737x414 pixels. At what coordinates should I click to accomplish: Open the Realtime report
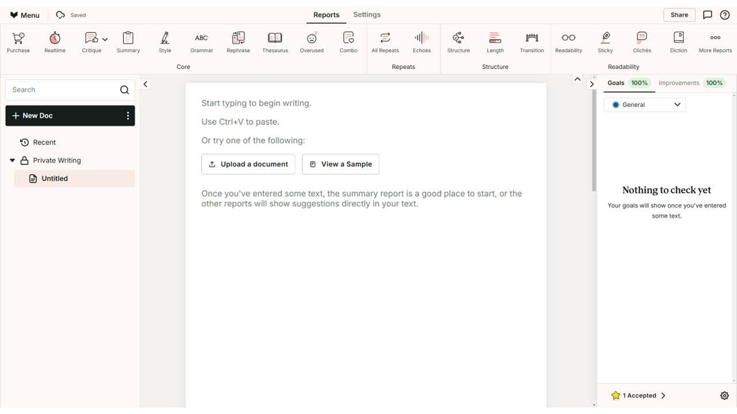[55, 43]
